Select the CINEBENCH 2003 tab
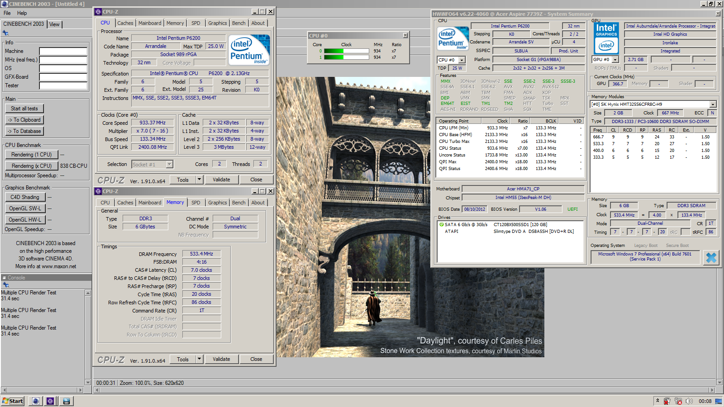The height and width of the screenshot is (407, 724). (24, 24)
